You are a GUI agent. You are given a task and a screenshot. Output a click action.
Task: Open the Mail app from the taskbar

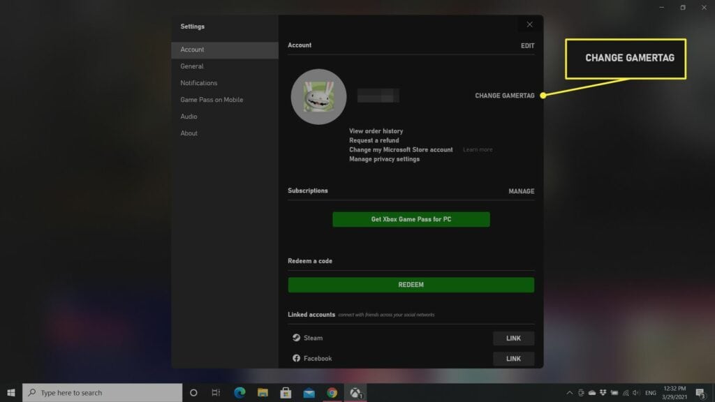308,392
